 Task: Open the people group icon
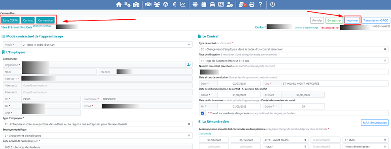point(157,4)
